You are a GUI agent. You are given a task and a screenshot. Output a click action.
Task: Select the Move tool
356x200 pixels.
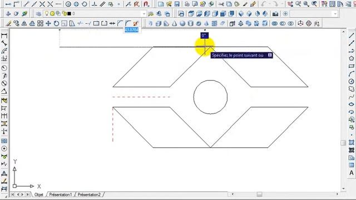click(48, 23)
